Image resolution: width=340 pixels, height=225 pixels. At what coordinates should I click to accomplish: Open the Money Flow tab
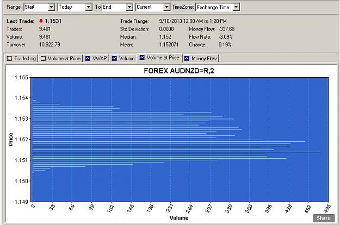201,59
